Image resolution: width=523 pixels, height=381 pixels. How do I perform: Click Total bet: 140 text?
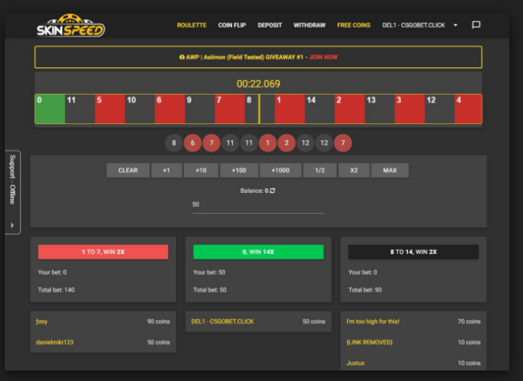point(57,290)
